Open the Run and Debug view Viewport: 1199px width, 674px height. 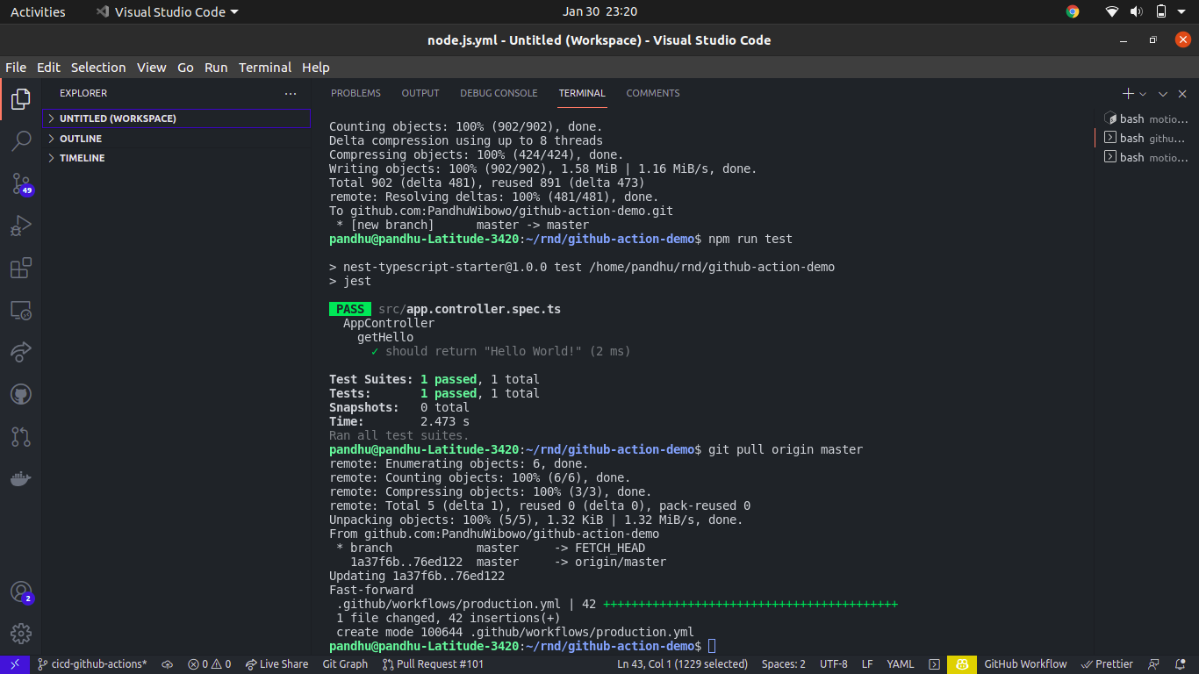point(20,226)
